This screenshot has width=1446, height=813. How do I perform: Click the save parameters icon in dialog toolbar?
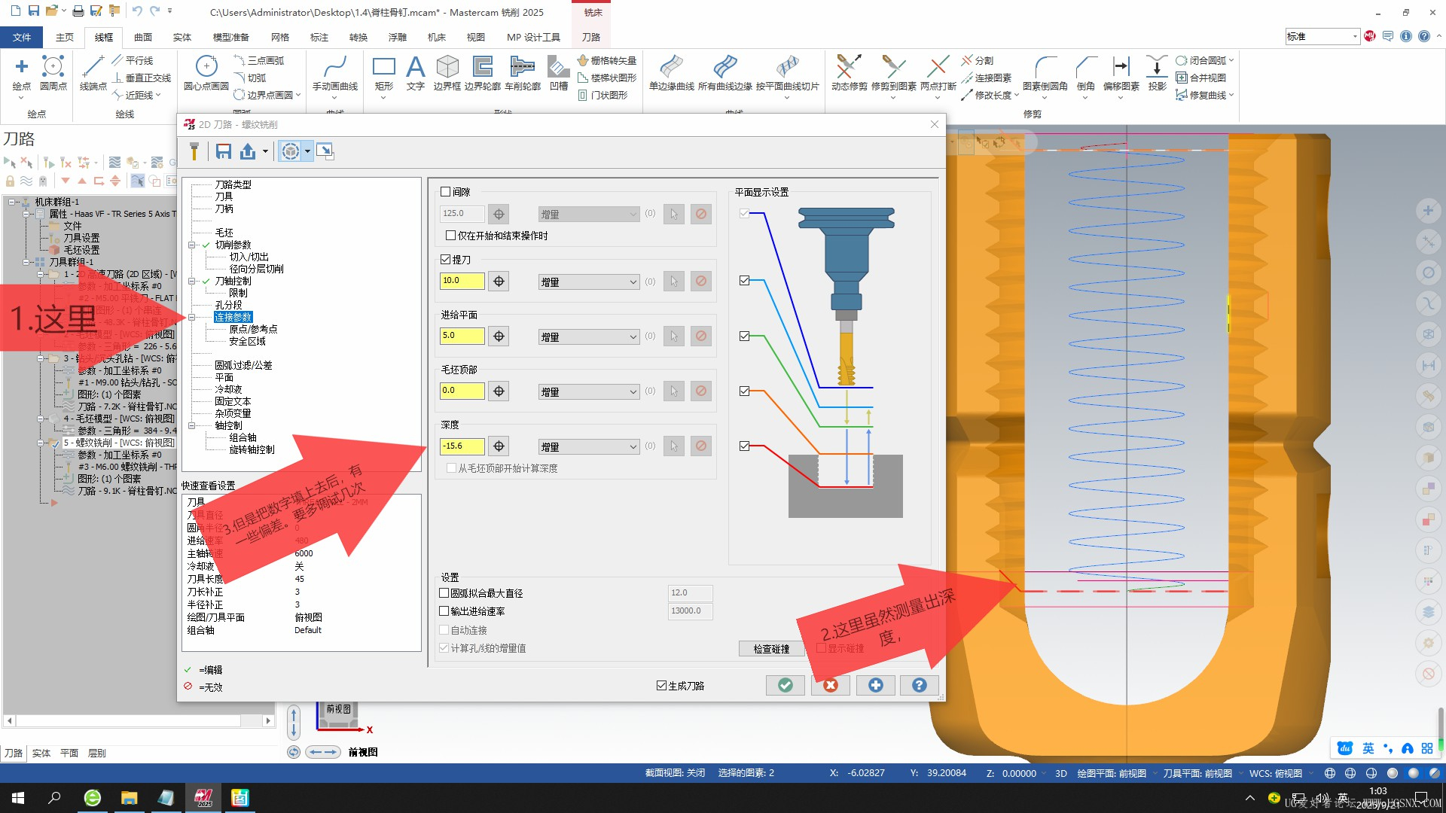tap(223, 151)
